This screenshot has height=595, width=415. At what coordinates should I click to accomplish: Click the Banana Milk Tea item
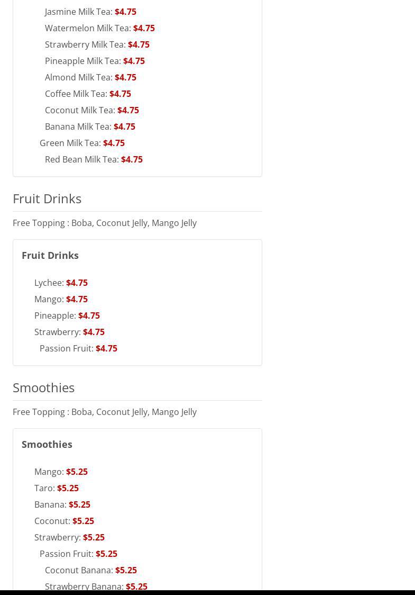click(78, 127)
